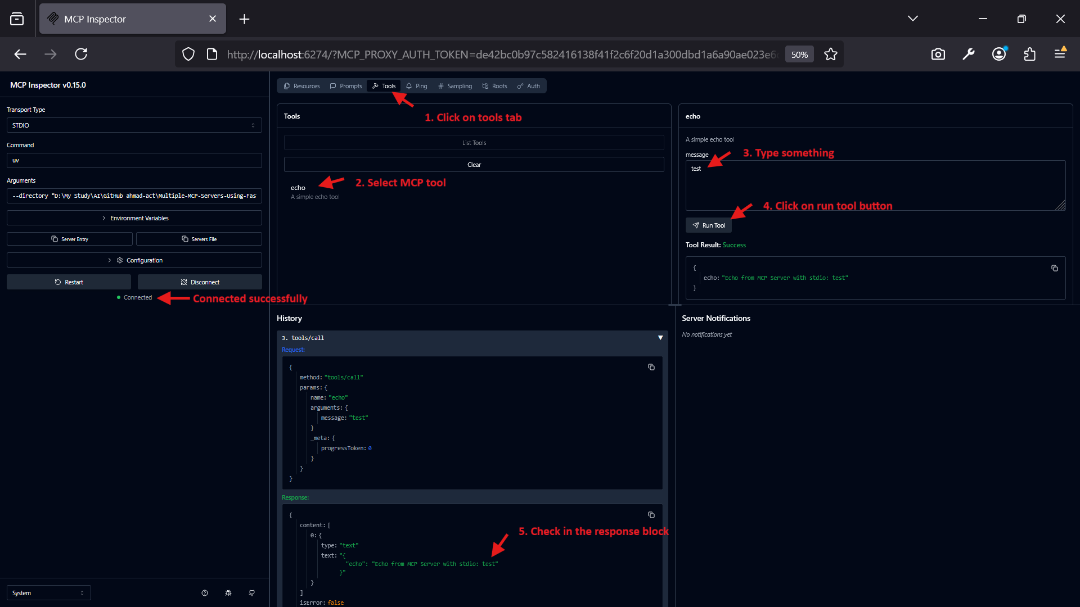Switch to the Ping tab
The image size is (1080, 607).
pos(417,86)
